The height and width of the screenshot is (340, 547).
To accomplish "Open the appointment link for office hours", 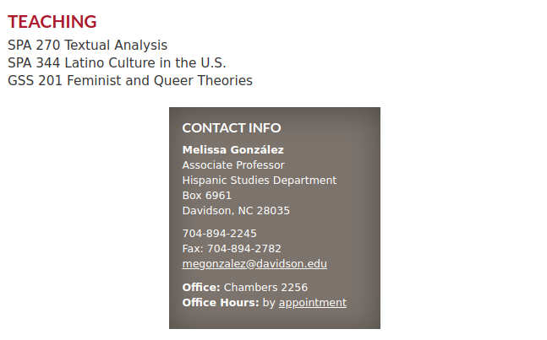I will tap(312, 303).
